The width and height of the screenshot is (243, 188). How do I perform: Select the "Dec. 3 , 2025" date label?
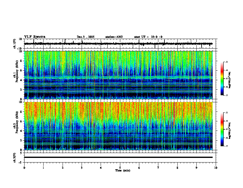[86, 37]
